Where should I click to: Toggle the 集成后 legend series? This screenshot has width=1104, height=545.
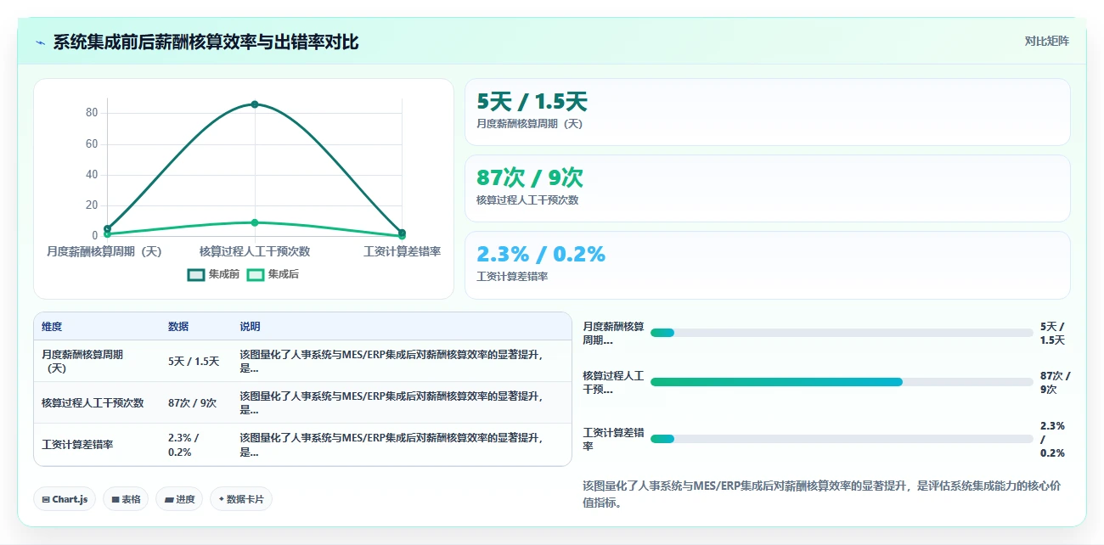point(273,274)
